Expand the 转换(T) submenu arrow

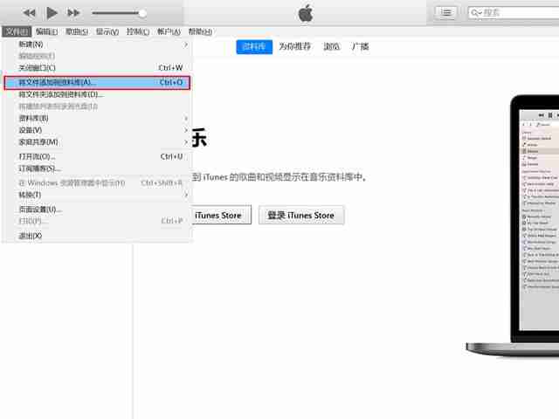click(186, 195)
